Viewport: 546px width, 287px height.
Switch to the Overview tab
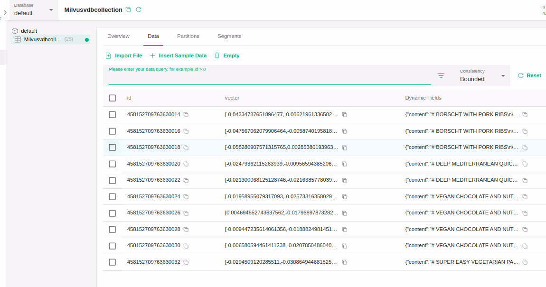tap(118, 36)
